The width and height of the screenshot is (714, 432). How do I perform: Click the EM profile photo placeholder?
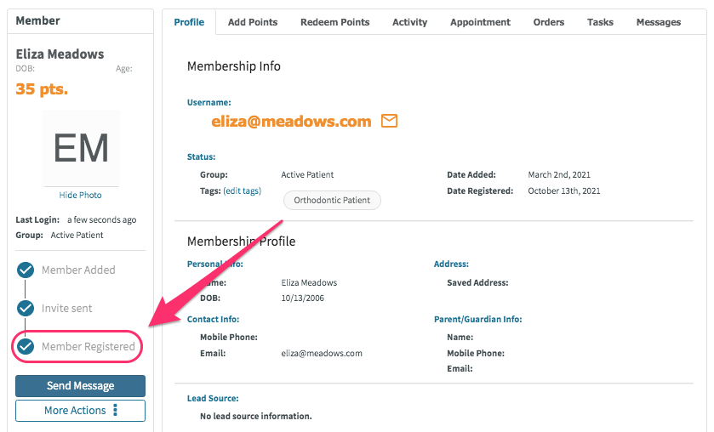[x=81, y=148]
